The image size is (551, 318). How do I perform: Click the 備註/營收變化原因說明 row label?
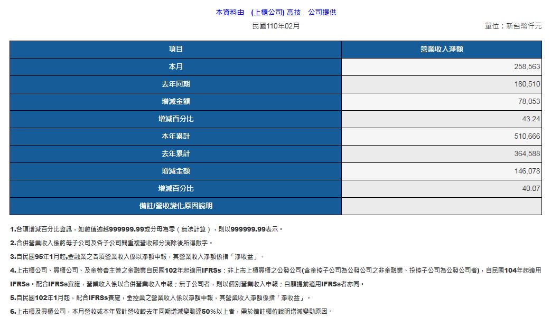175,206
